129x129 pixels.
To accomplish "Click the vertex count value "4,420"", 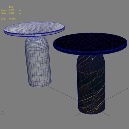I will click(12, 13).
